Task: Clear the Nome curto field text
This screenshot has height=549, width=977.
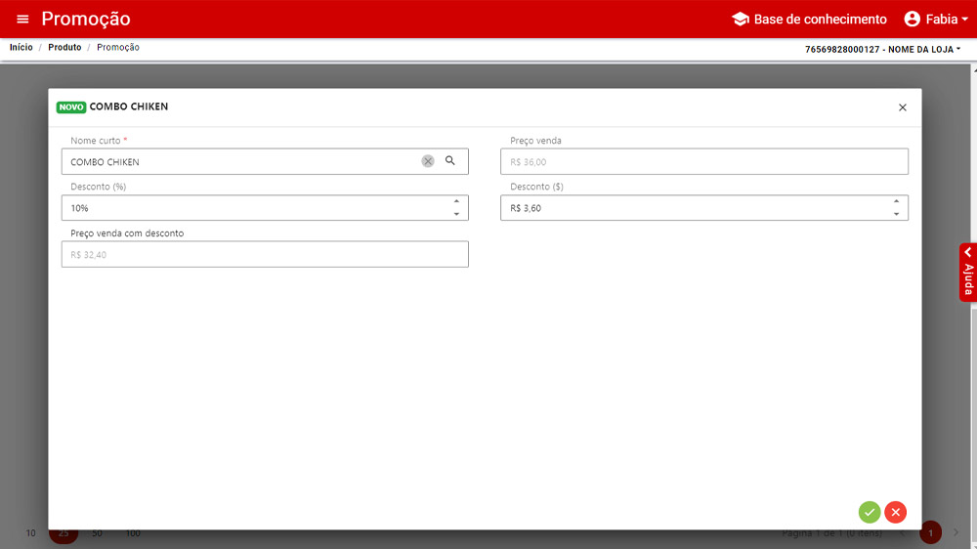Action: click(428, 161)
